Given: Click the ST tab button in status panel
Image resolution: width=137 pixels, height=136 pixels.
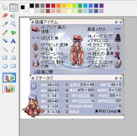Looking at the screenshot, I should click(33, 86).
